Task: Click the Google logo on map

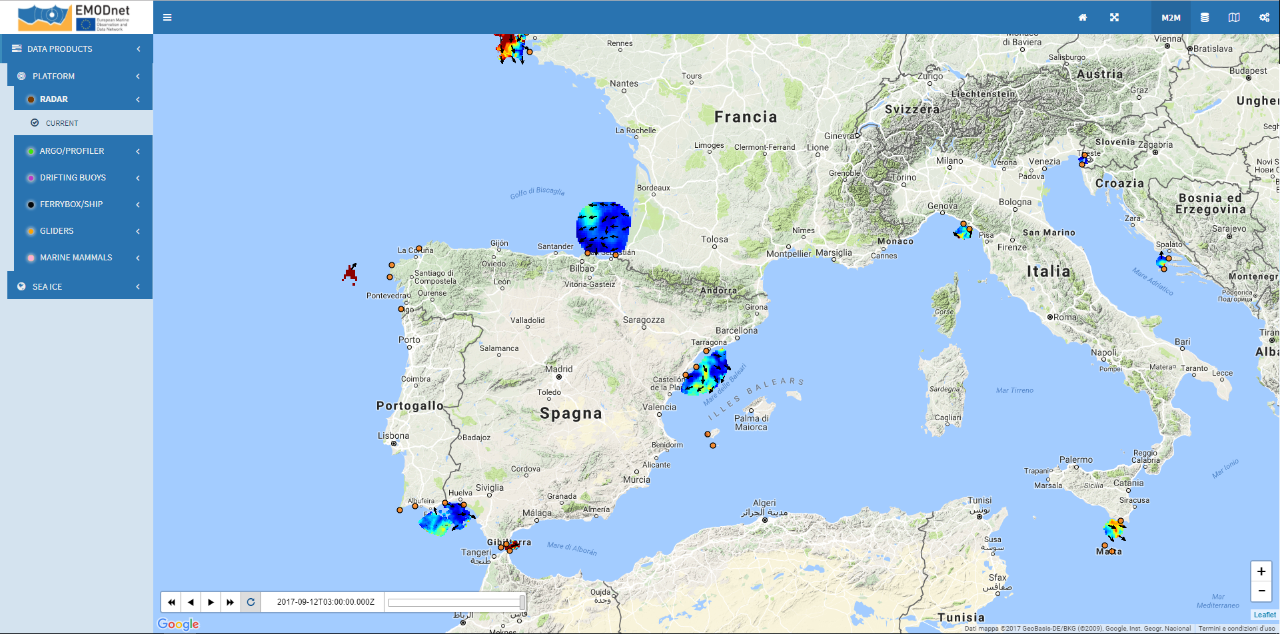Action: pyautogui.click(x=178, y=624)
